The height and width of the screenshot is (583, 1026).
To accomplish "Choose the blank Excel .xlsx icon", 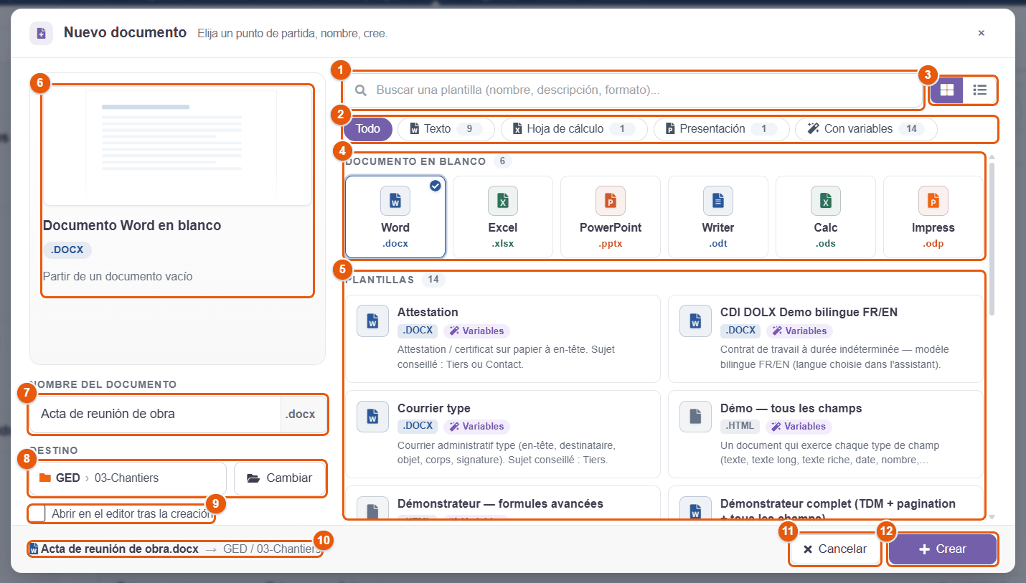I will pyautogui.click(x=503, y=201).
